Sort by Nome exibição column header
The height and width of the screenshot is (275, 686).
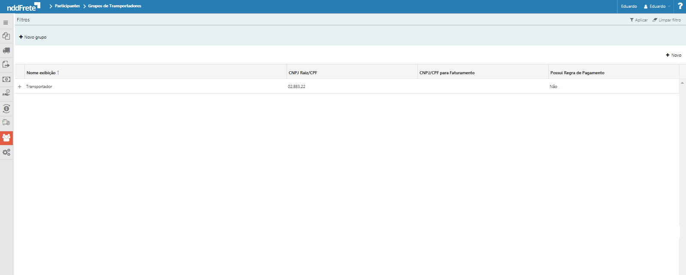pos(41,73)
